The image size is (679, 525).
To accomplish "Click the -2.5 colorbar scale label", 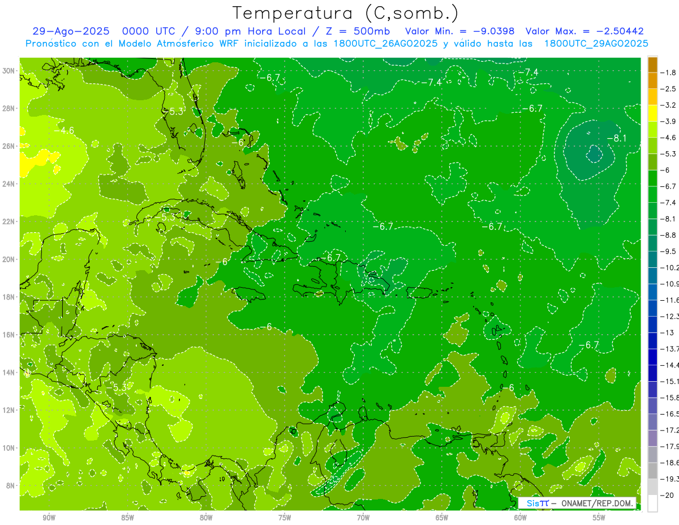I will point(668,89).
